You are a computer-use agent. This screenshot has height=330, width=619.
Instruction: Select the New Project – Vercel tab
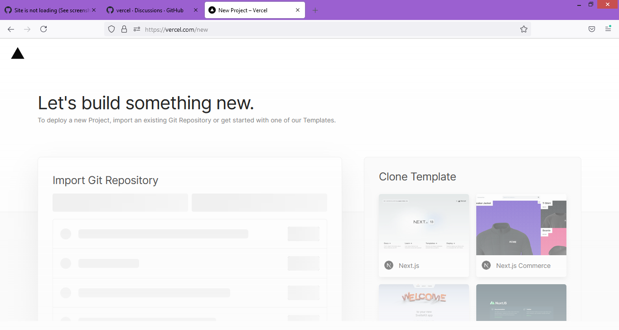pyautogui.click(x=255, y=10)
